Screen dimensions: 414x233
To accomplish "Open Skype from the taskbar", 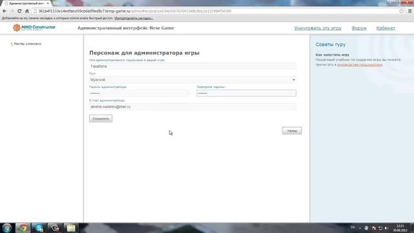I will [39, 228].
